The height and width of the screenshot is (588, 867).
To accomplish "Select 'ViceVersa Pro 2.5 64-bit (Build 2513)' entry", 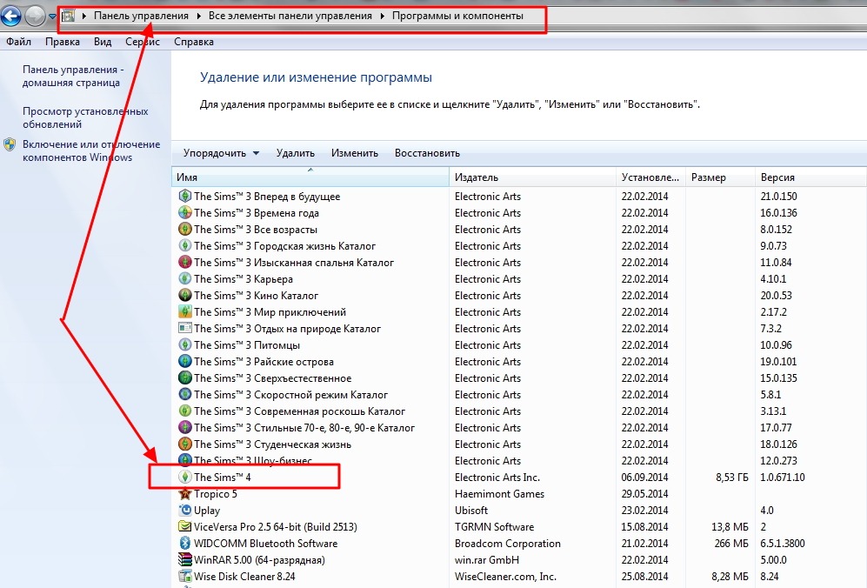I will pos(276,526).
